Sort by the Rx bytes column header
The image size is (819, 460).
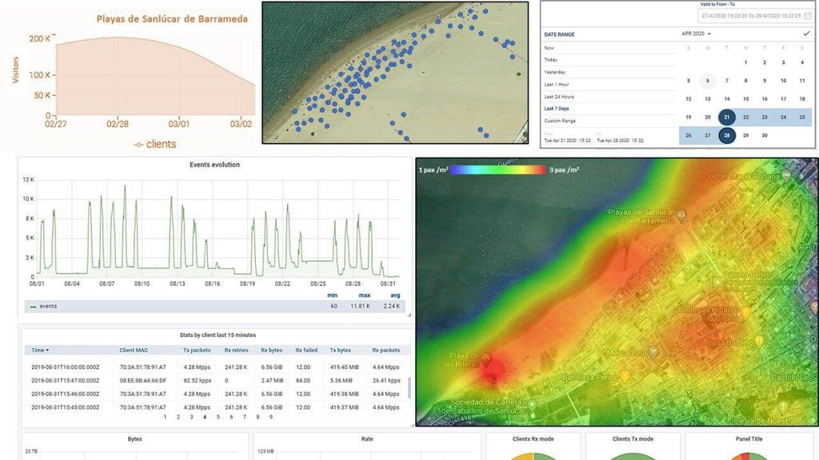point(272,351)
